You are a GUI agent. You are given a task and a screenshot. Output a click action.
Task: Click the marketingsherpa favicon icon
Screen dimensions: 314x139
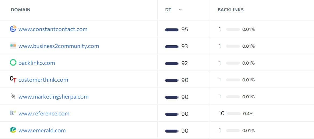tap(13, 96)
